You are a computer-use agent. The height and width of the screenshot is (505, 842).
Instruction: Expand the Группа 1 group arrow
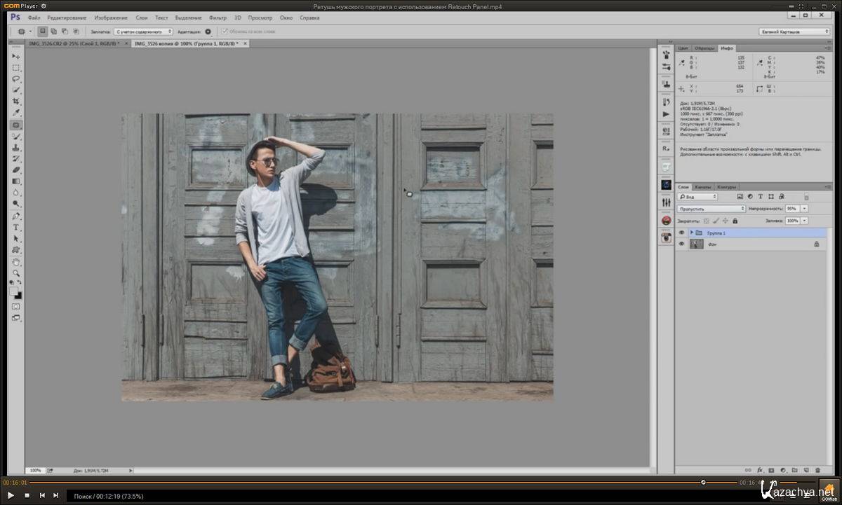point(691,233)
